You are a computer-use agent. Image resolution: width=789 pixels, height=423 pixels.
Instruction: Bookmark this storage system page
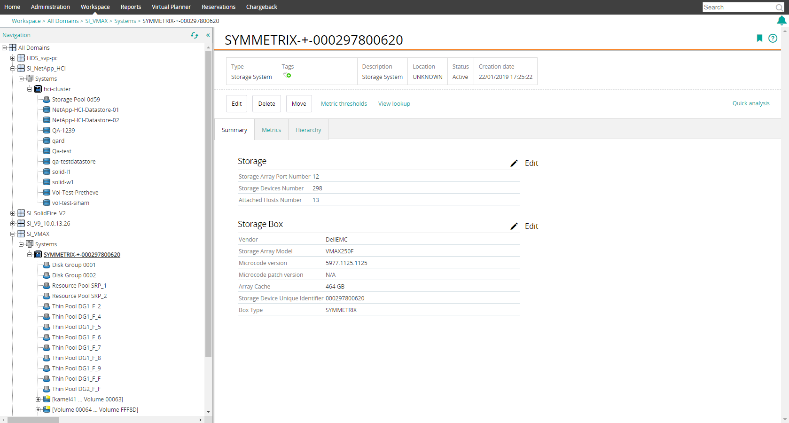(x=759, y=39)
